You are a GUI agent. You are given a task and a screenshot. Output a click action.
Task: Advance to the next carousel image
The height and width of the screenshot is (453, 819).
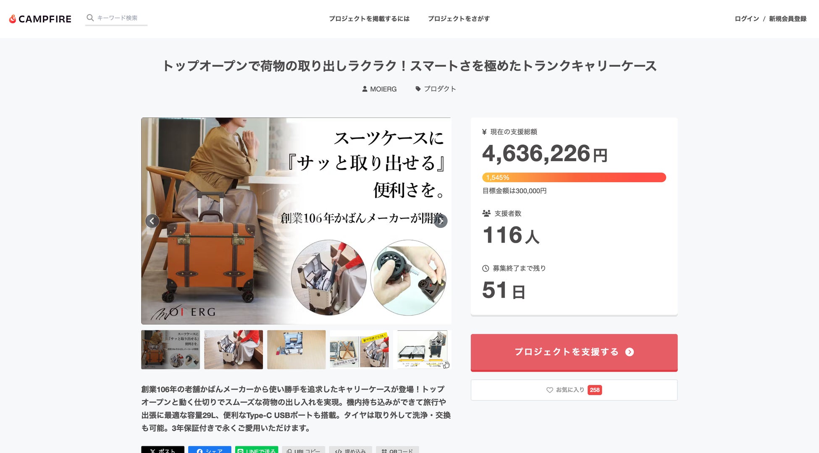click(x=441, y=221)
